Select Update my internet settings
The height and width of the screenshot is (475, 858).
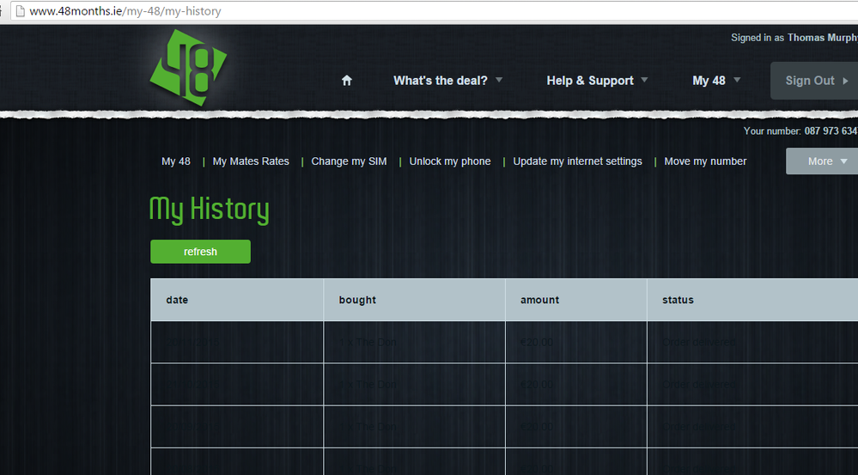pos(577,161)
